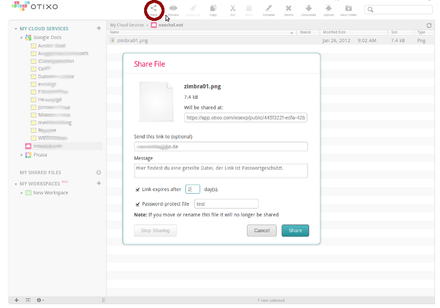Click the Copy toolbar icon
The image size is (440, 308).
pos(213,9)
